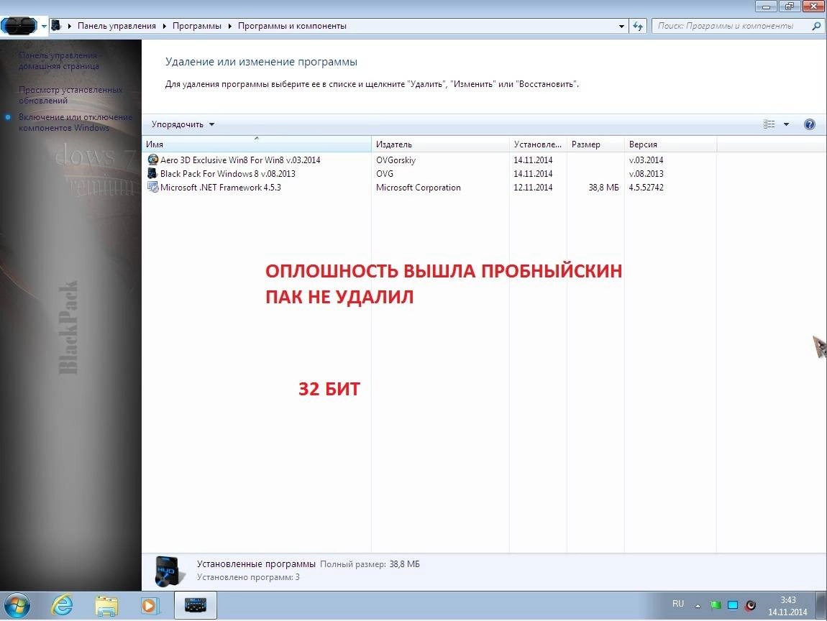Open Windows Media Player from taskbar
This screenshot has width=827, height=621.
(x=150, y=605)
